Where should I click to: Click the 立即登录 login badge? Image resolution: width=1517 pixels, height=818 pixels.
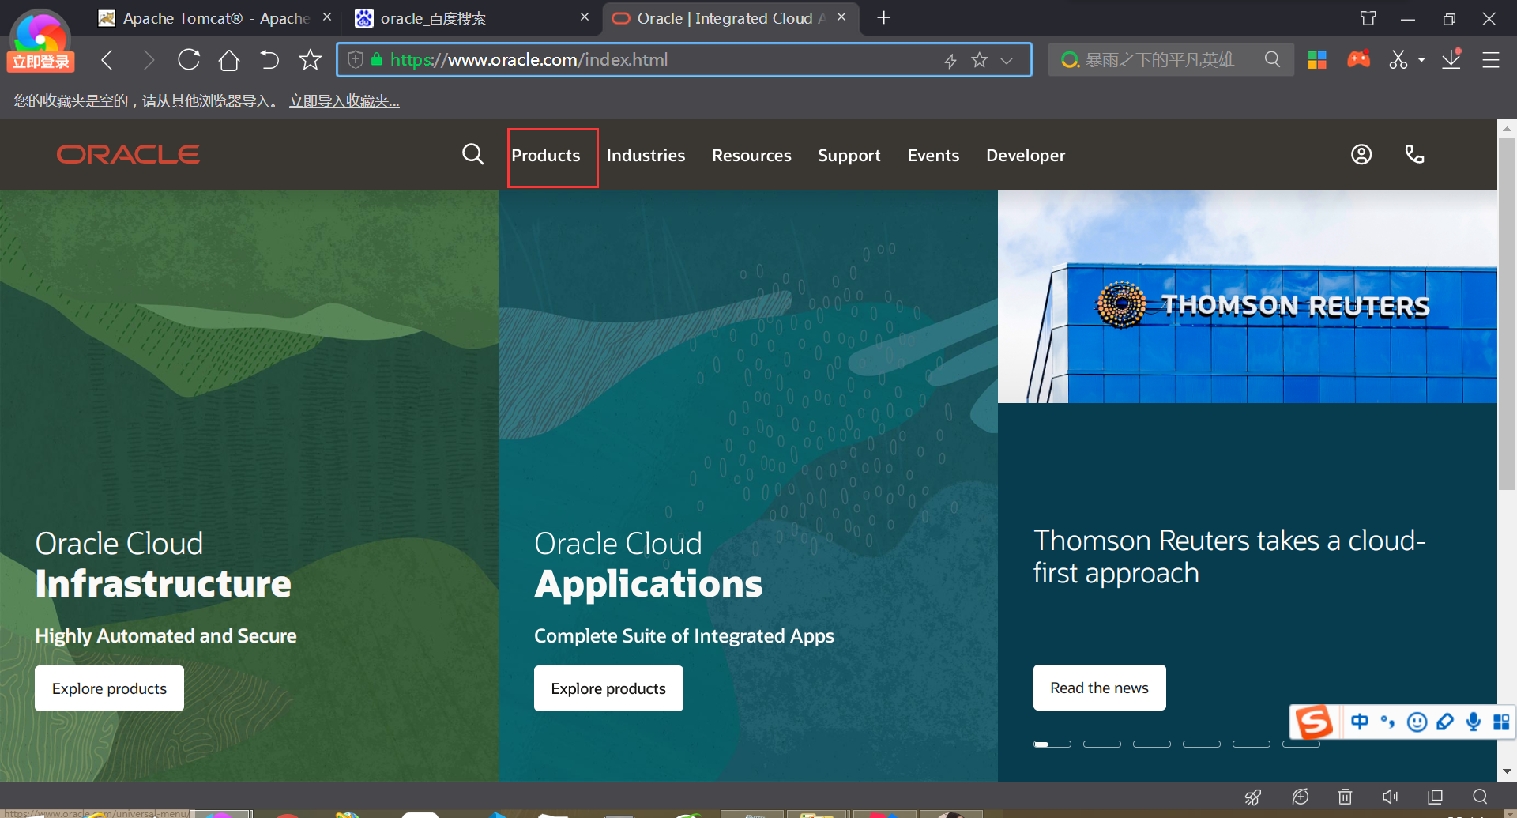pos(40,62)
